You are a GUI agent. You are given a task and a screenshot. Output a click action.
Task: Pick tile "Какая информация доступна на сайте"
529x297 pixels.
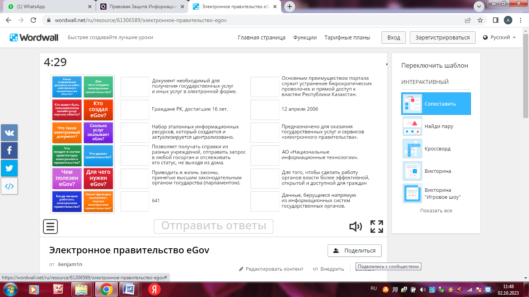[67, 87]
